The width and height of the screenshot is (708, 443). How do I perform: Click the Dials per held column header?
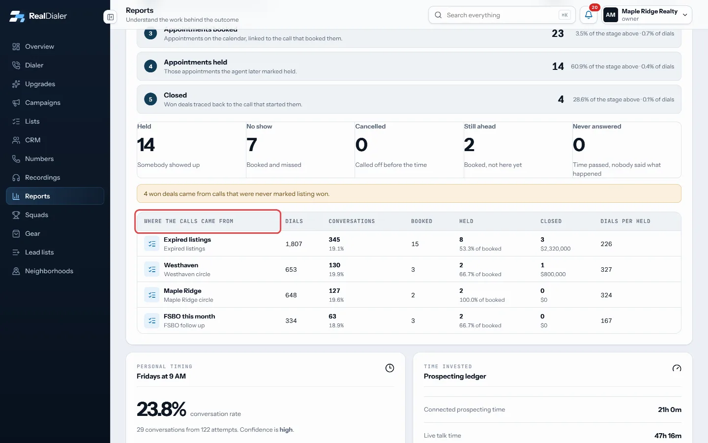[625, 221]
